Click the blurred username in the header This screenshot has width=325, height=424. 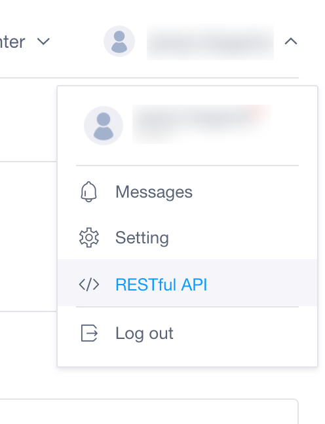coord(210,42)
